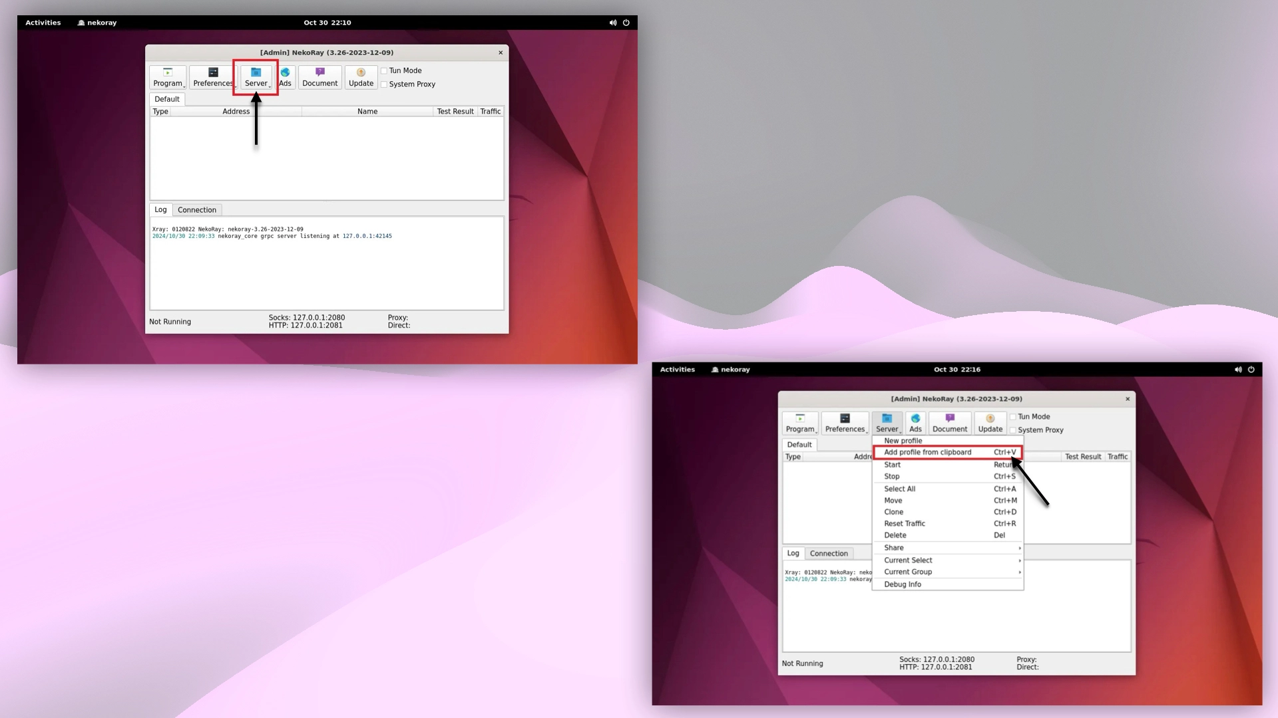Enable the System Proxy checkbox
Screen dimensions: 1278x718
coord(385,84)
